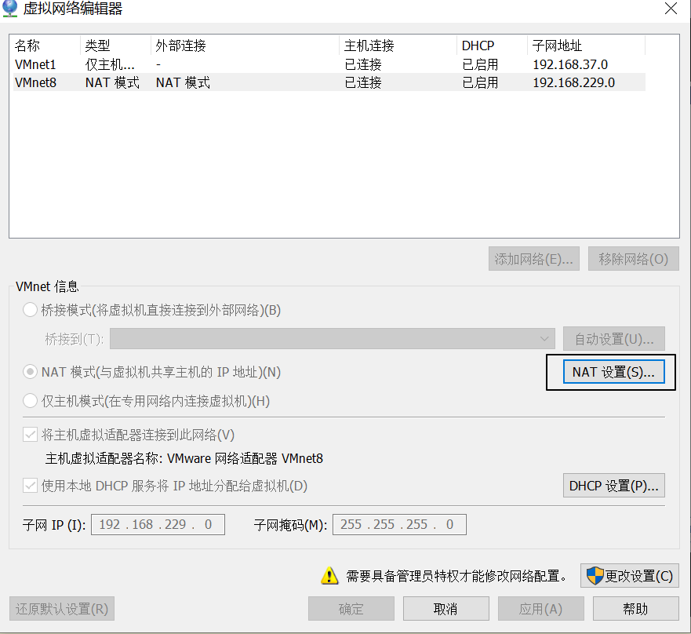Viewport: 691px width, 634px height.
Task: Click the 取消 button
Action: pos(446,609)
